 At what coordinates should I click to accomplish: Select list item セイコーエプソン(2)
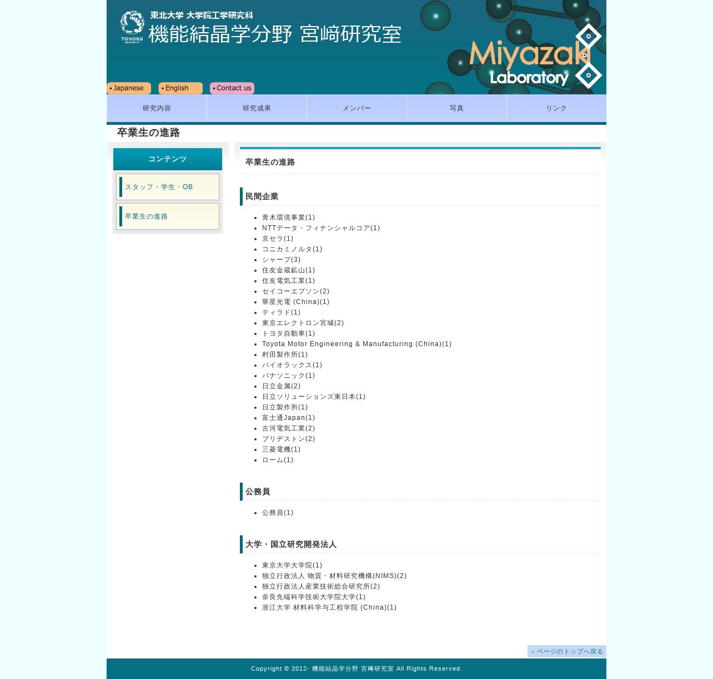click(296, 291)
